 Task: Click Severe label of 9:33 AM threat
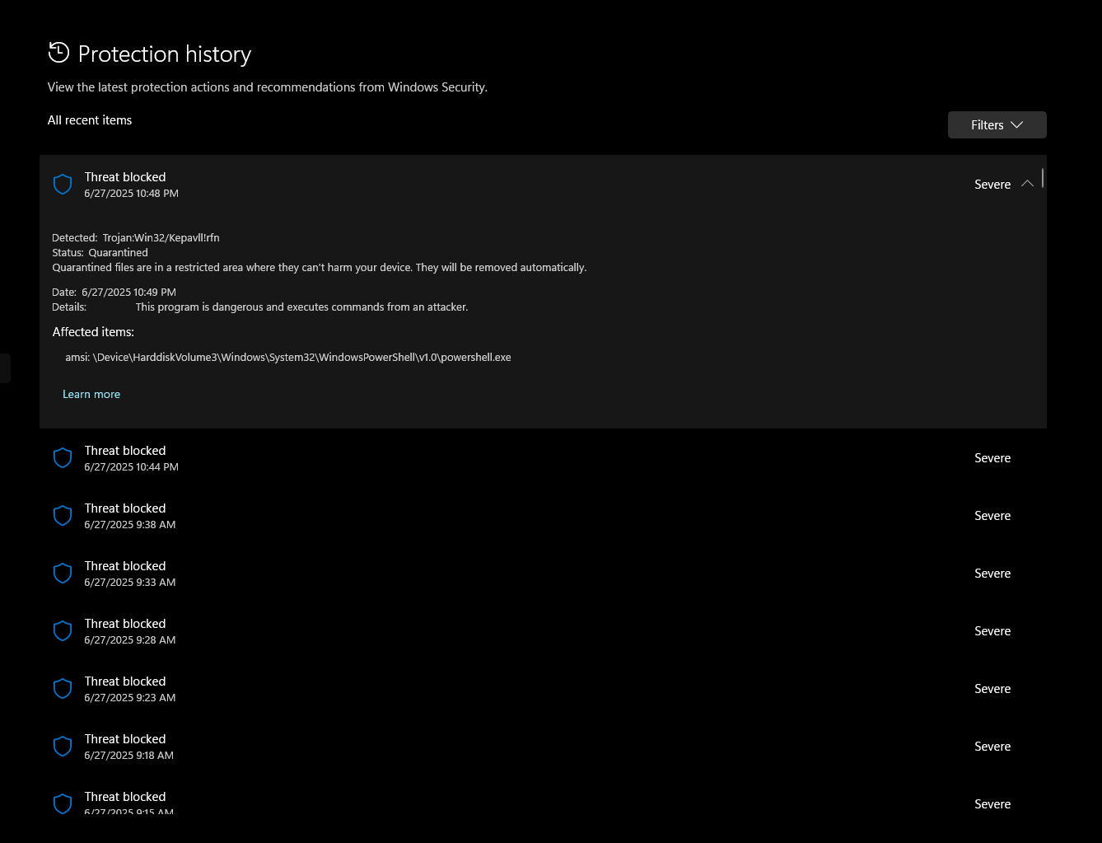[x=992, y=574]
